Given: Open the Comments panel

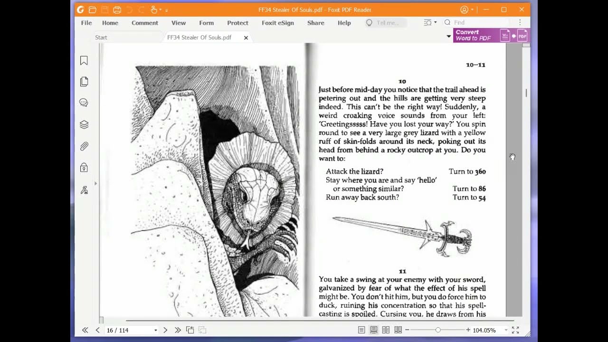Looking at the screenshot, I should 84,103.
